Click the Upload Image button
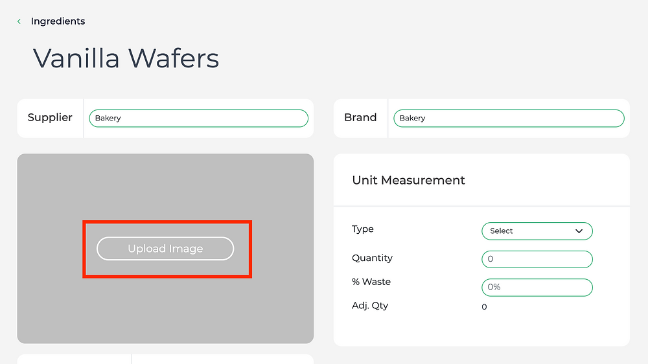The width and height of the screenshot is (648, 364). click(165, 248)
